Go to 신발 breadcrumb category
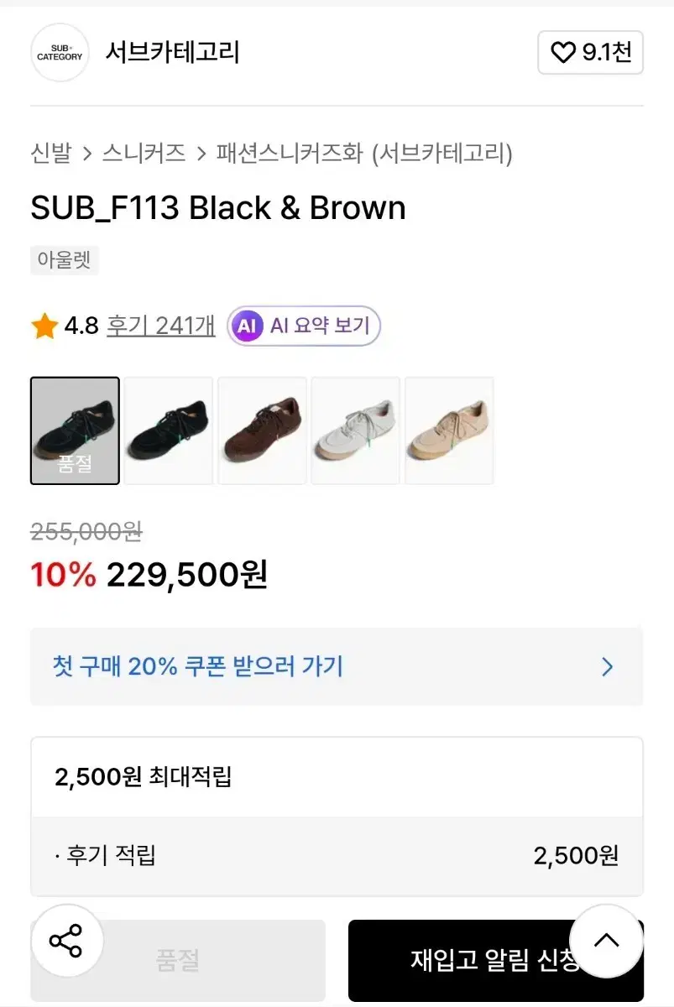Screen dimensions: 674x1007 pyautogui.click(x=51, y=154)
